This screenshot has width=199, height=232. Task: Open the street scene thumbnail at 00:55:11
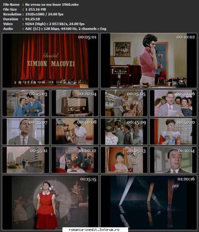[x=26, y=160]
